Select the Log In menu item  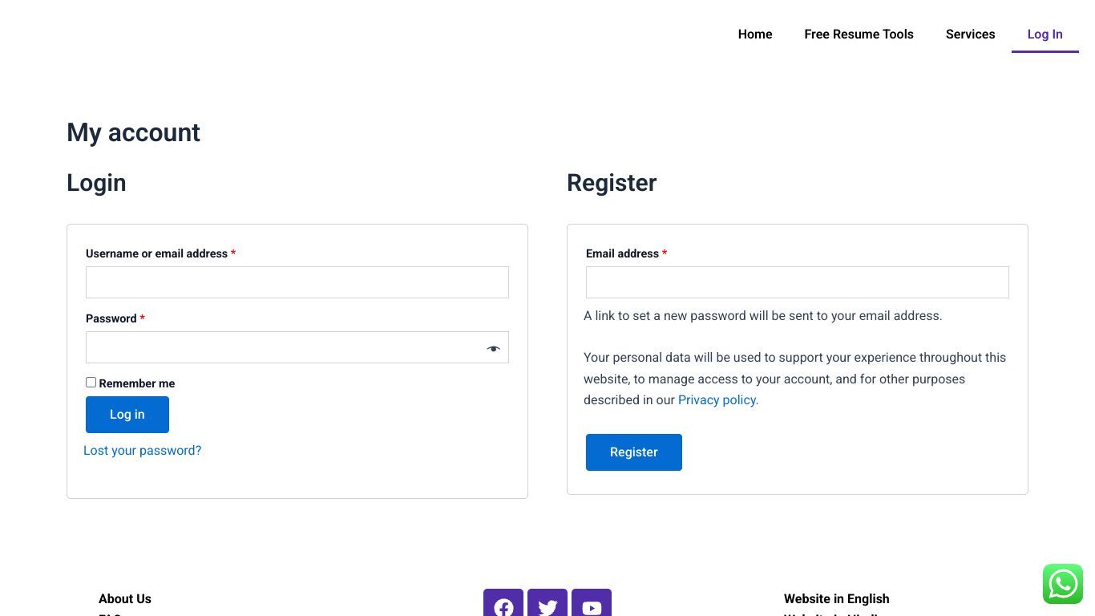coord(1044,34)
